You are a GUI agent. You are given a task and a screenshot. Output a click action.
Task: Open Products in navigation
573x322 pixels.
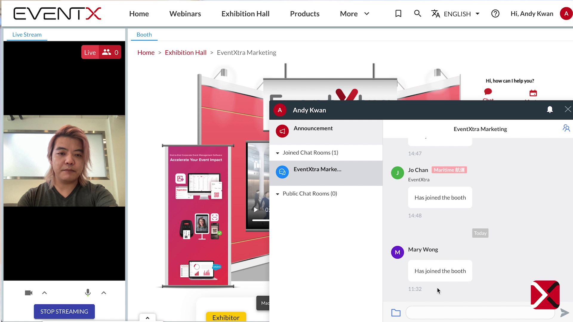coord(305,14)
